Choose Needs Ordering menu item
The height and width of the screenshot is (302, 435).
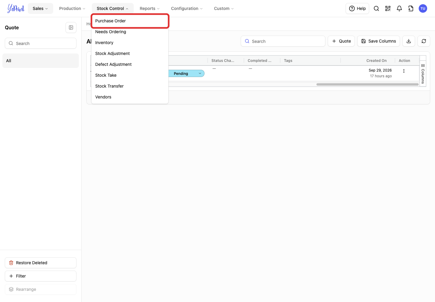130,32
